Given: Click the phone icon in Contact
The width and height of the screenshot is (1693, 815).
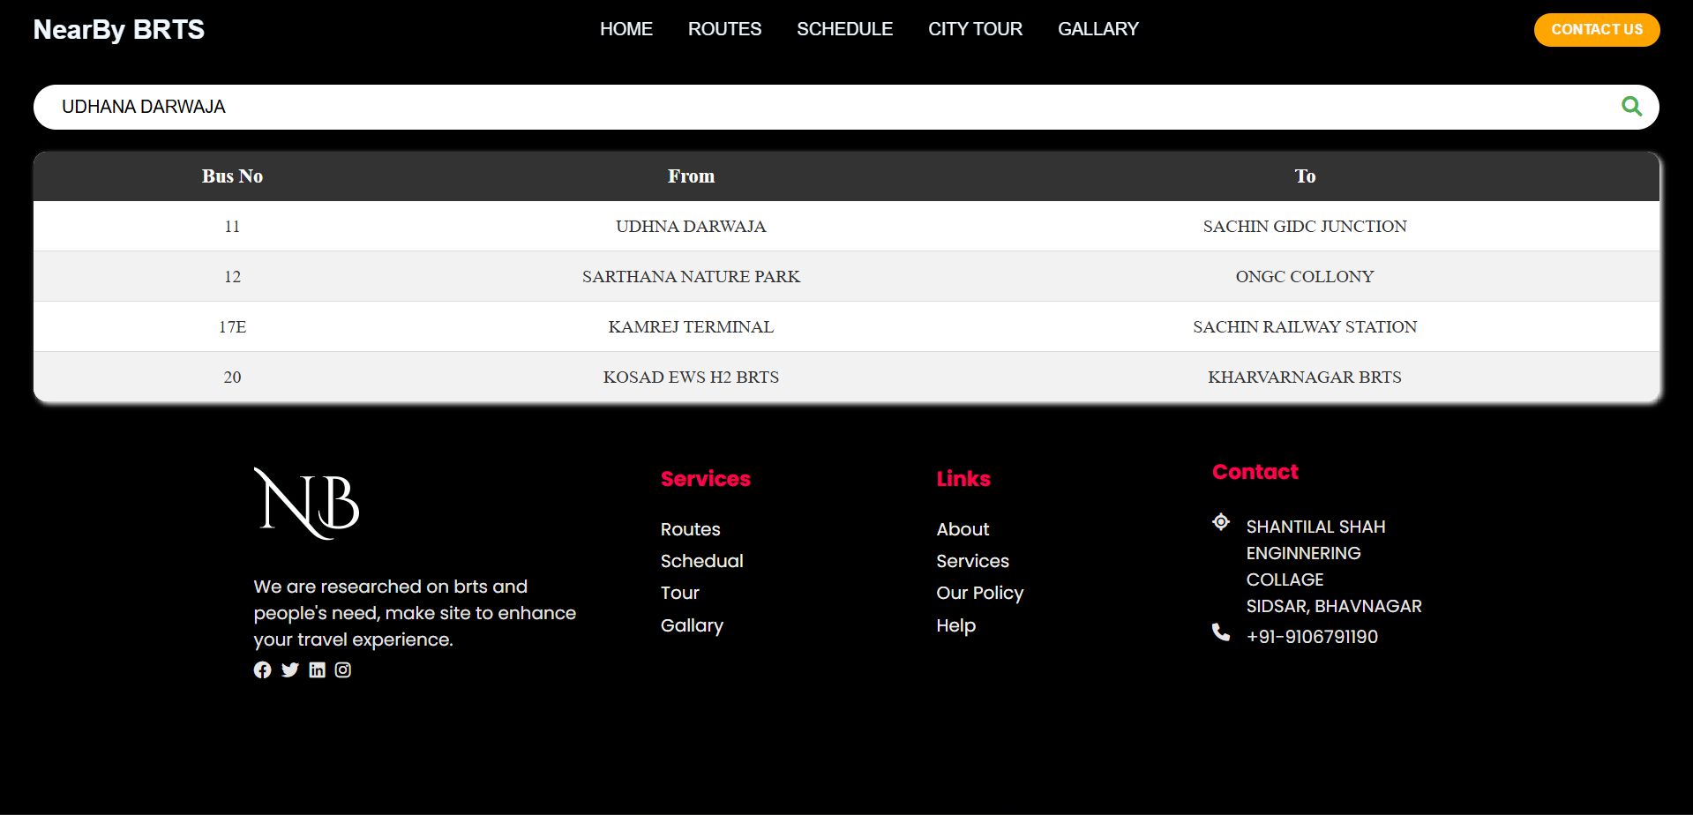Looking at the screenshot, I should [1221, 632].
